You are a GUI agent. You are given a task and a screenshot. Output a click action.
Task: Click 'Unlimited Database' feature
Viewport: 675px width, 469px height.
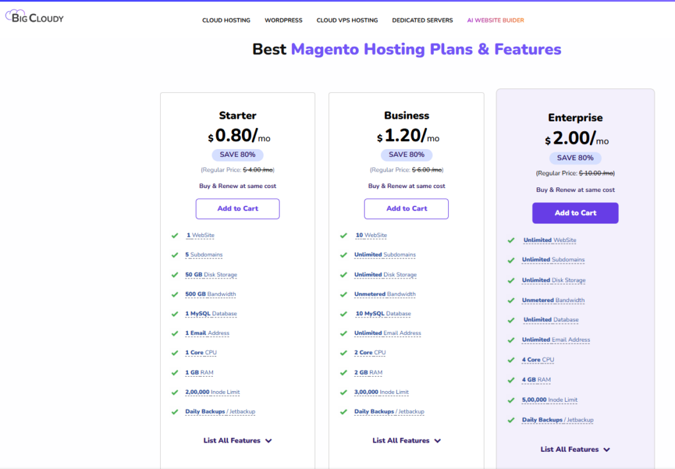tap(551, 319)
